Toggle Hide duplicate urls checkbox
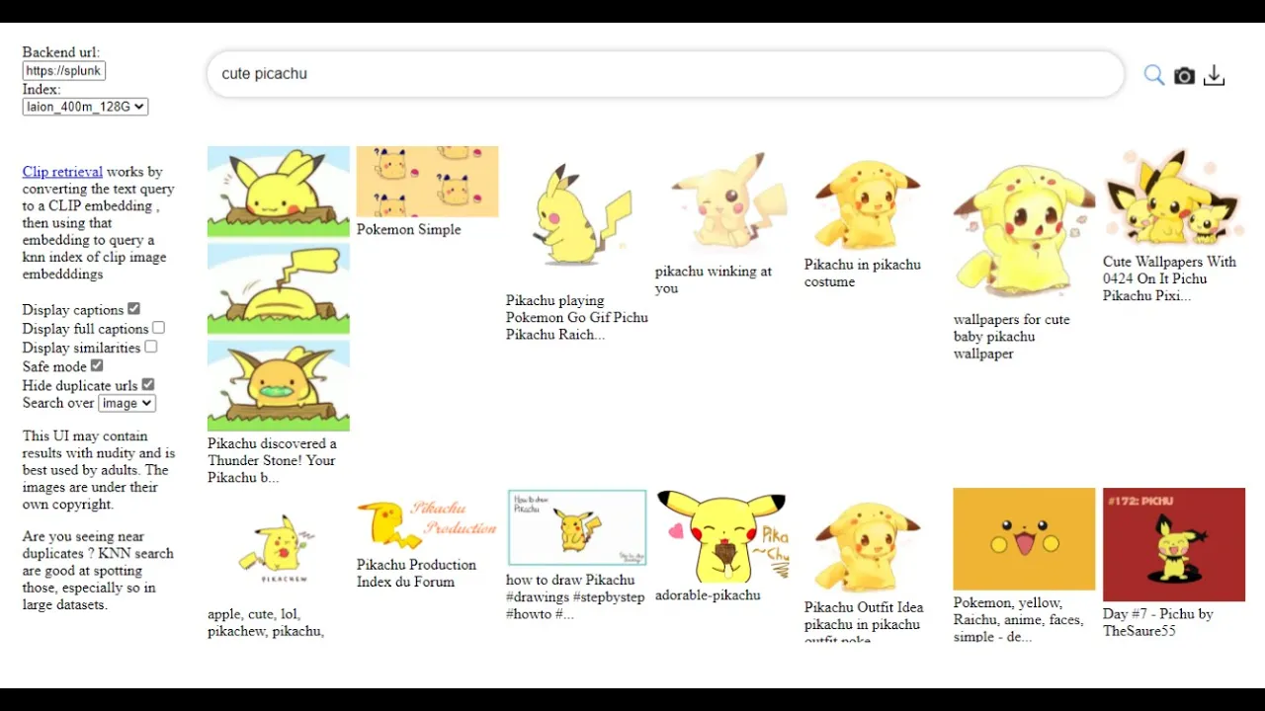This screenshot has width=1265, height=711. pos(148,384)
